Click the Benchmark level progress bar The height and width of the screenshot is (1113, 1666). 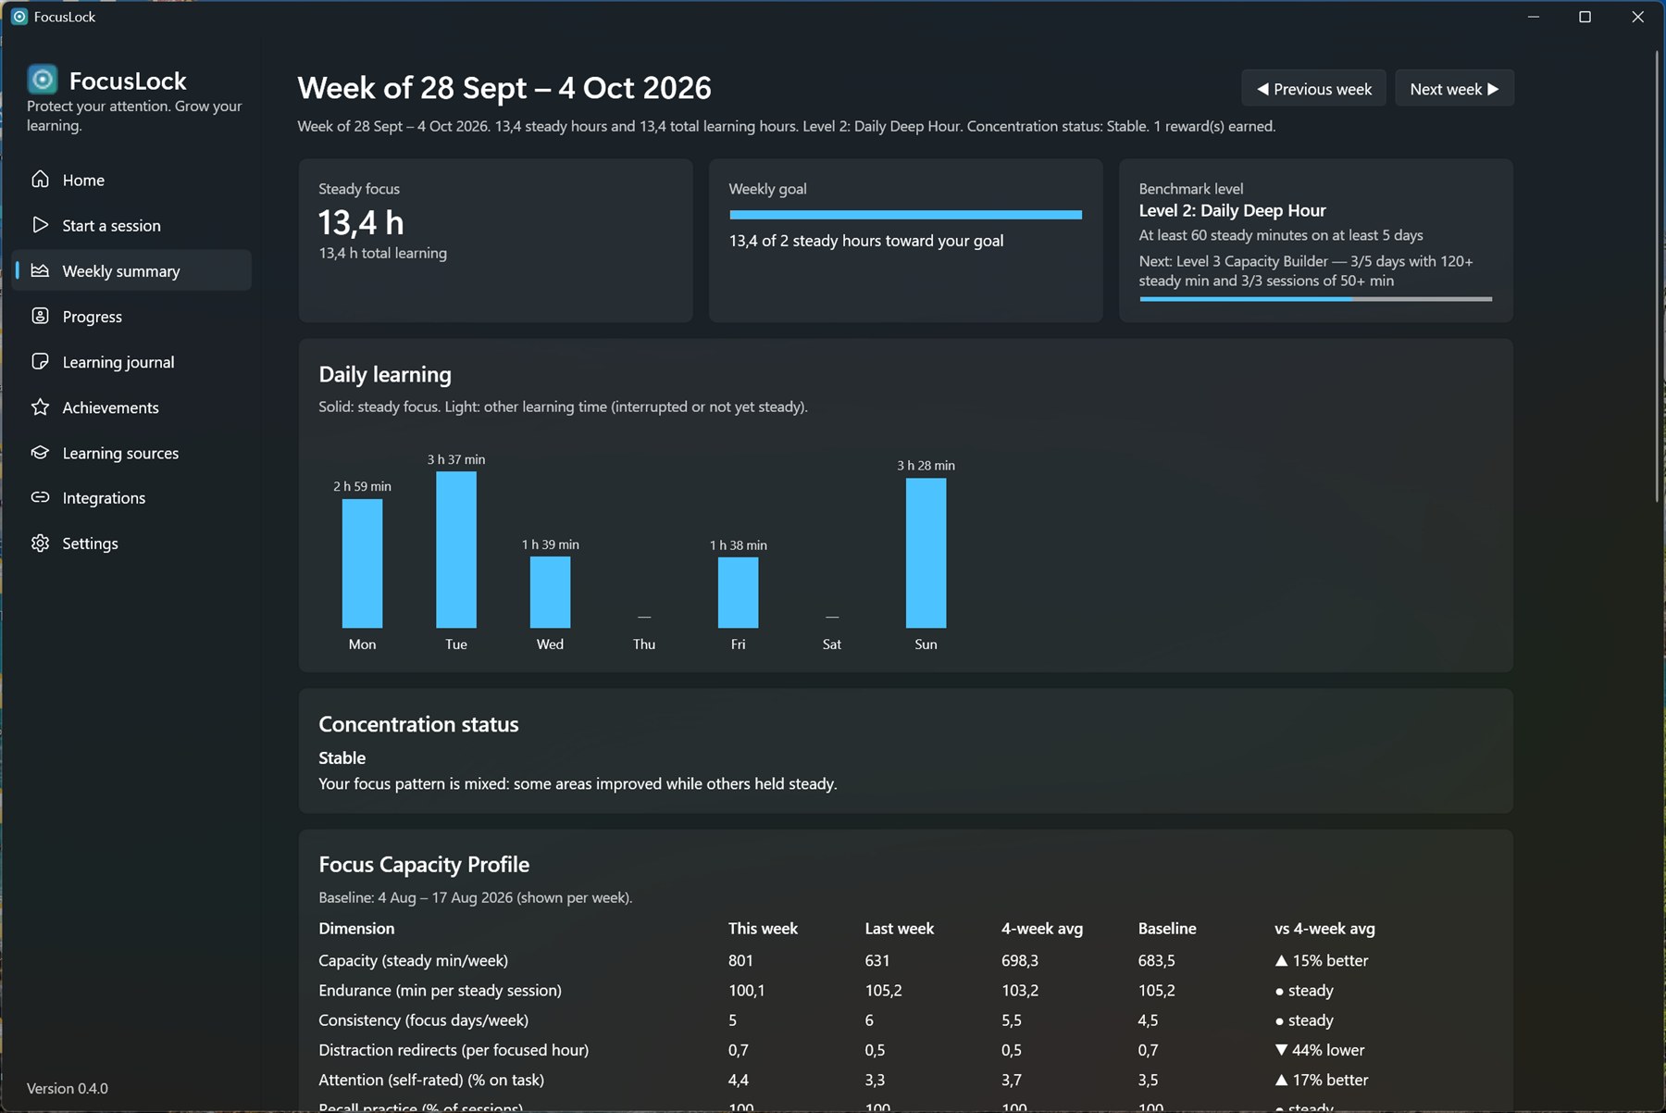(1315, 299)
